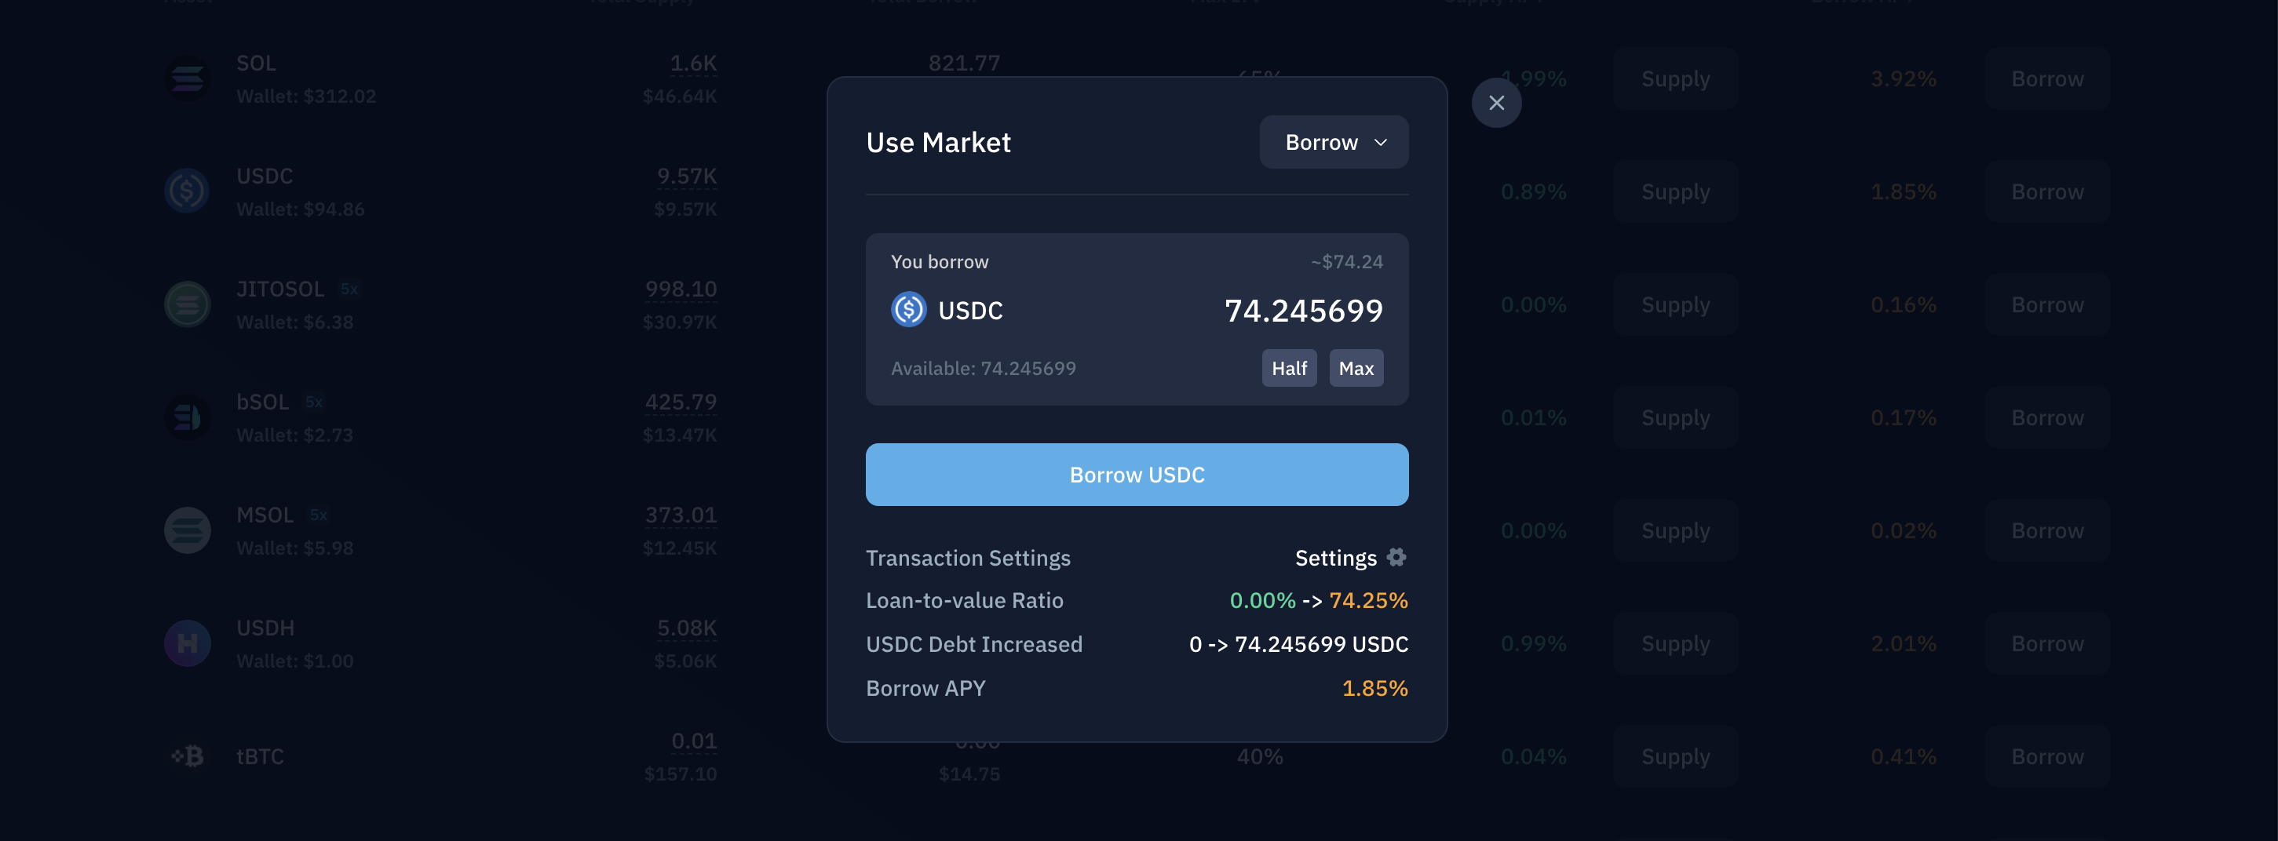The width and height of the screenshot is (2278, 841).
Task: Click the SOL token icon
Action: [187, 78]
